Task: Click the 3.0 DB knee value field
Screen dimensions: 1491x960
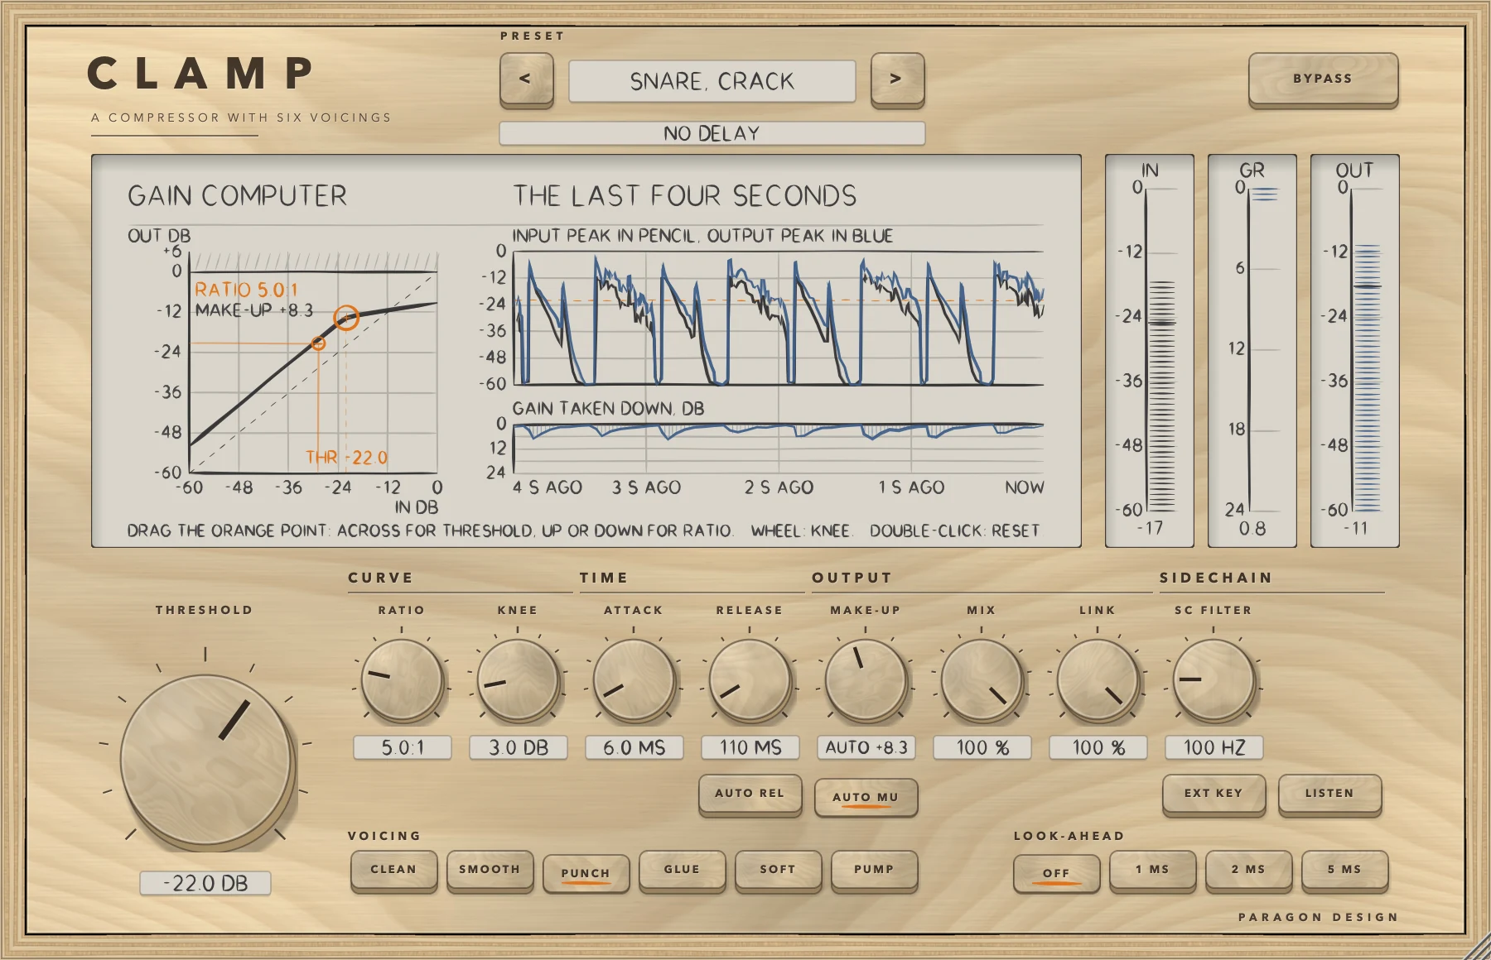Action: pyautogui.click(x=519, y=747)
